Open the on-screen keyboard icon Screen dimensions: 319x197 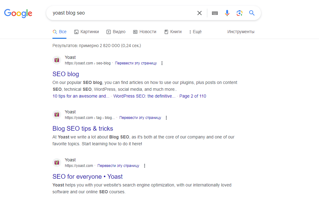point(215,13)
